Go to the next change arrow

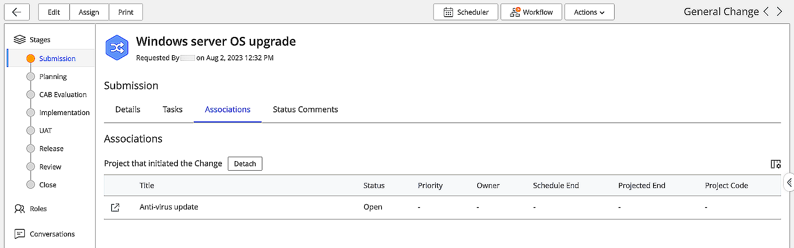[x=780, y=12]
